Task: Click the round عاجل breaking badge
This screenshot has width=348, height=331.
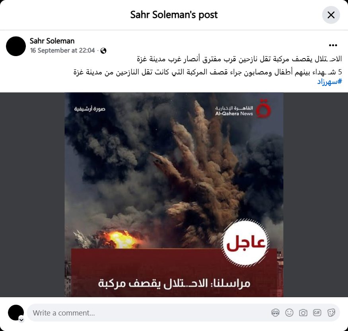Action: [245, 242]
